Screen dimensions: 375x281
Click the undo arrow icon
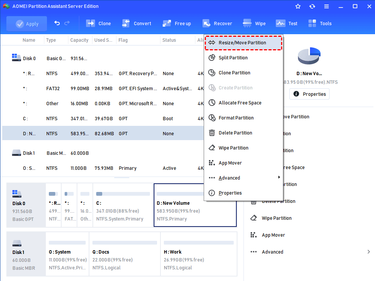click(57, 23)
